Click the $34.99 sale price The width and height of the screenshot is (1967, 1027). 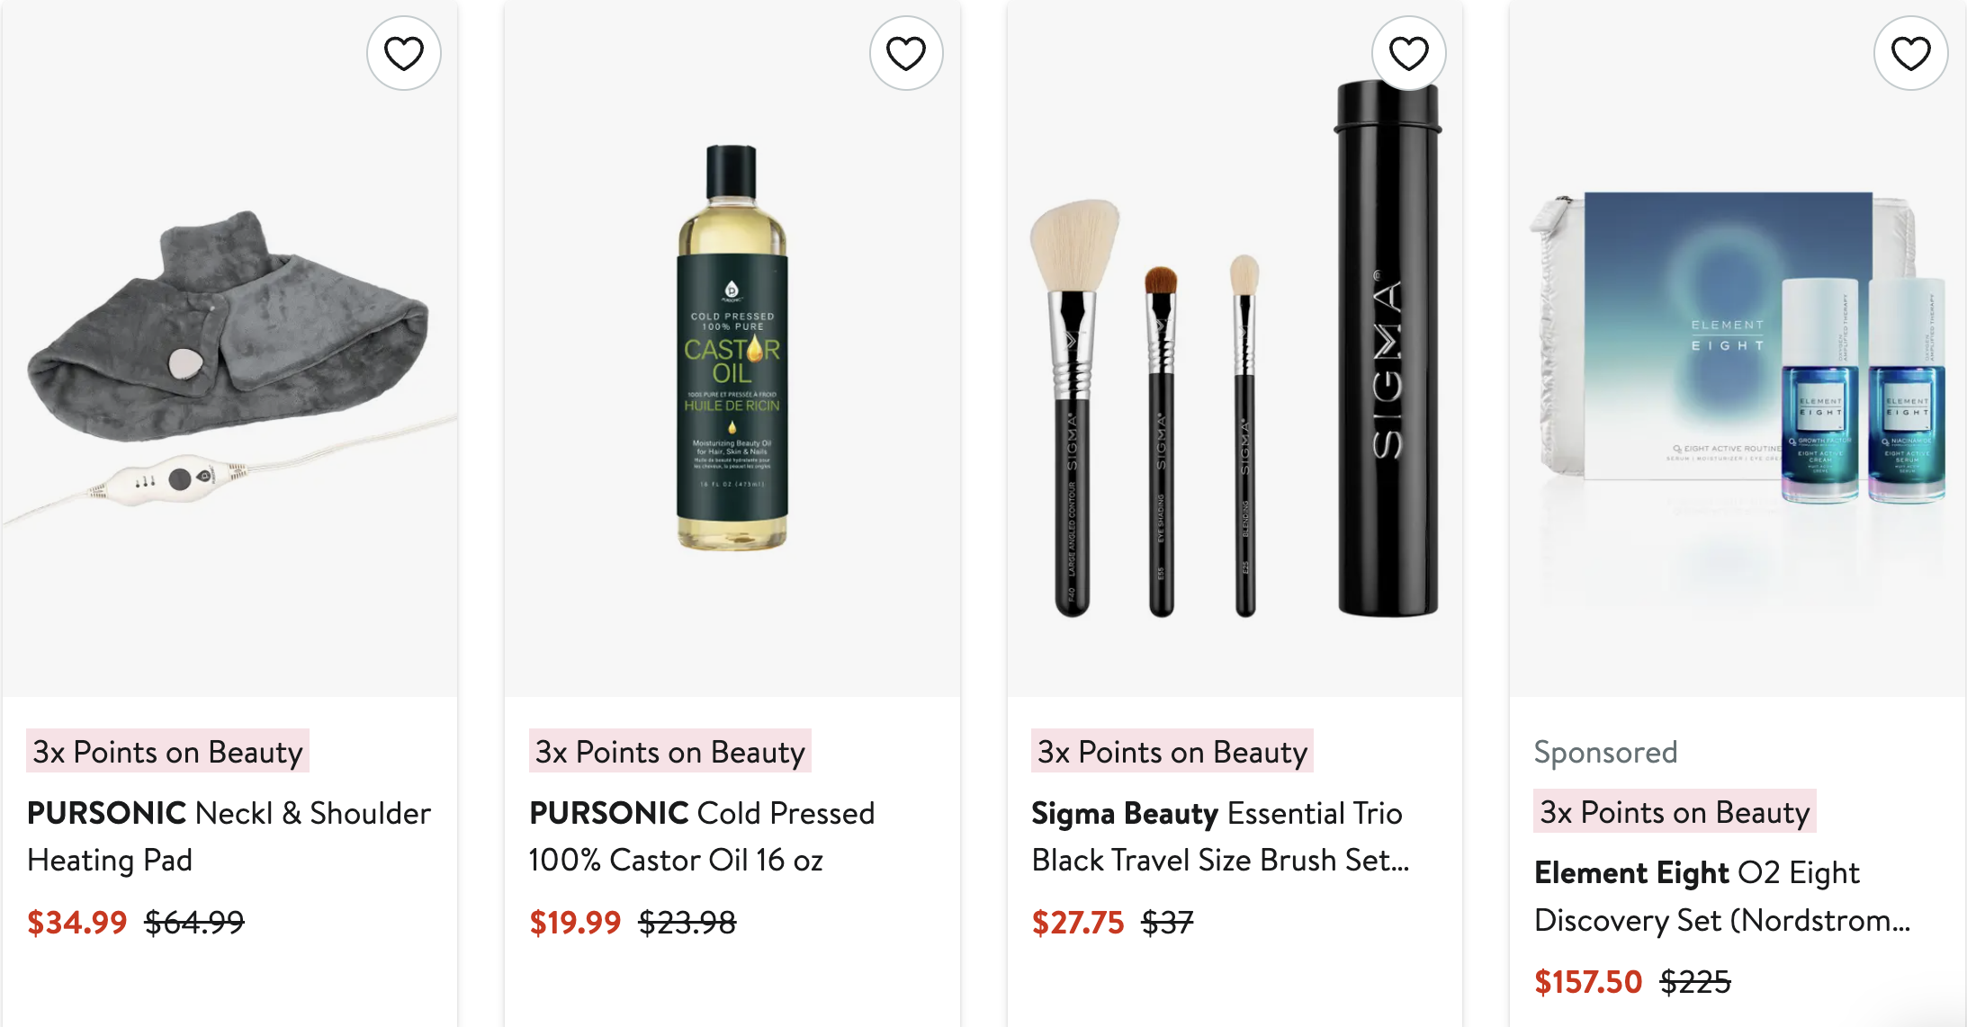coord(77,922)
